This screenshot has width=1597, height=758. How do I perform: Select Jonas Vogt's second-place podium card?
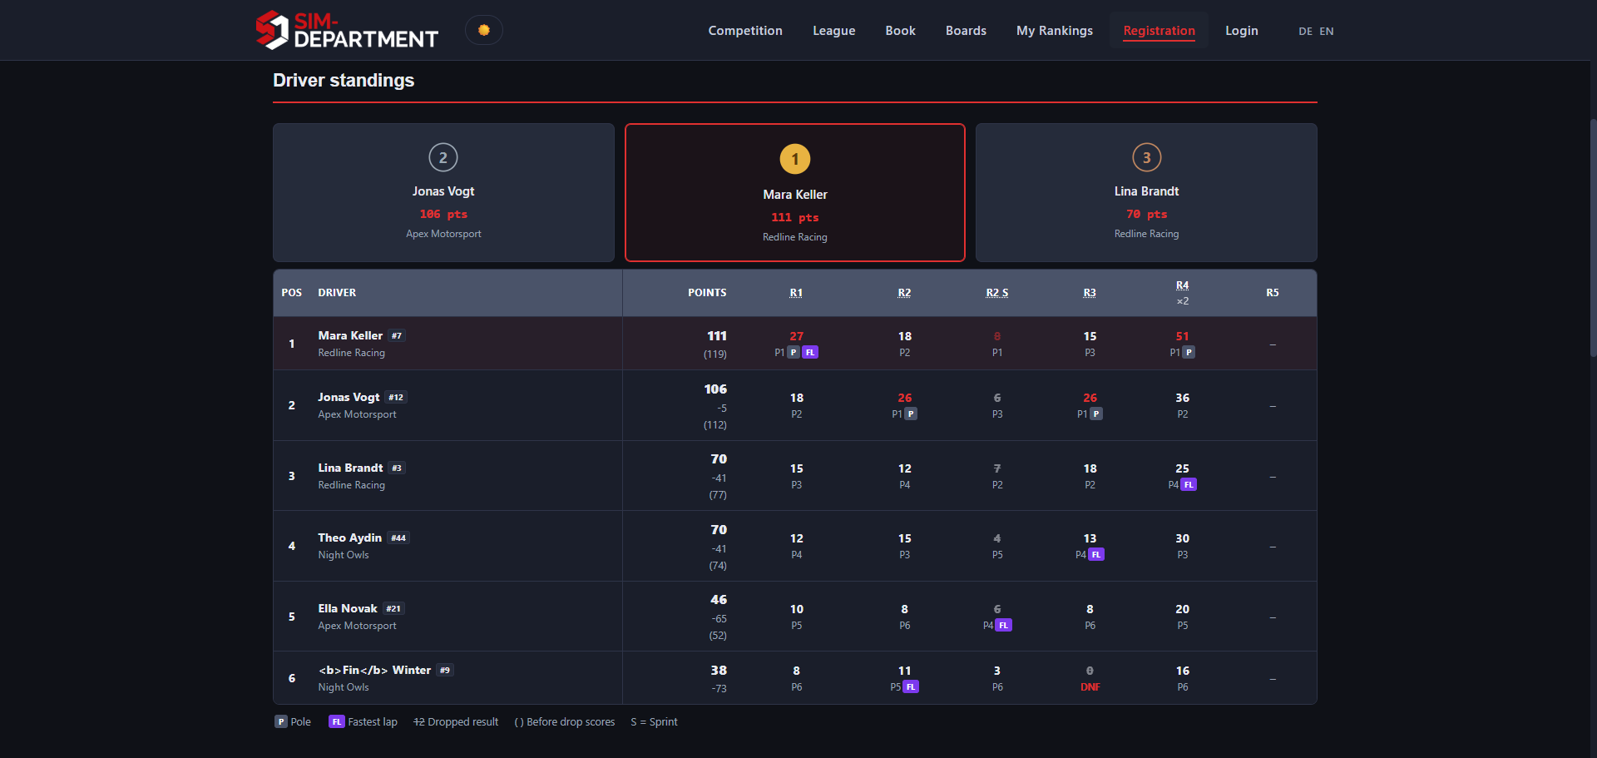tap(443, 192)
